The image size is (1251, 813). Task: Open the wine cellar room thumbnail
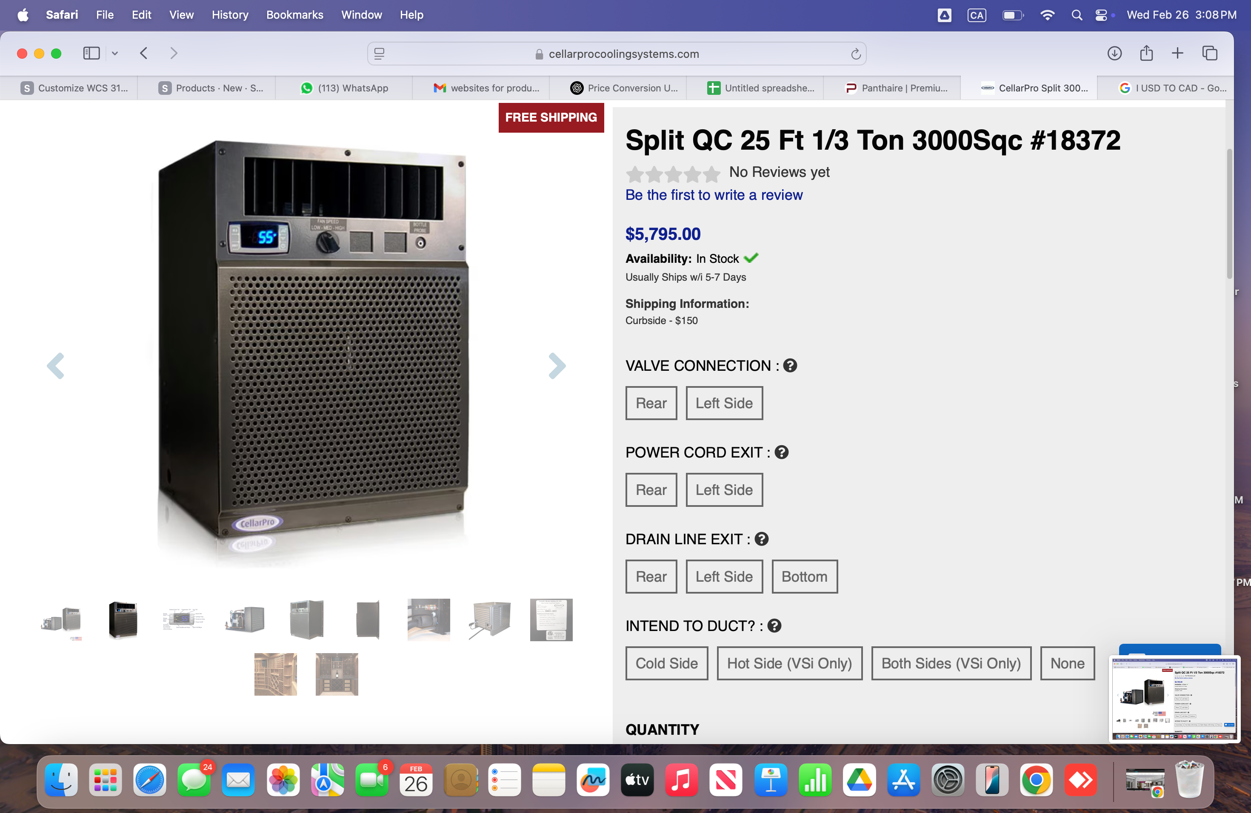tap(275, 674)
